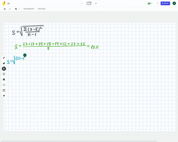Choose the Circle shape tool
Viewport: 178px width, 142px height.
(4, 85)
